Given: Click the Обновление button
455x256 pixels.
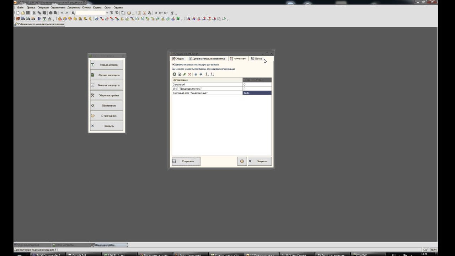Looking at the screenshot, I should pyautogui.click(x=107, y=106).
